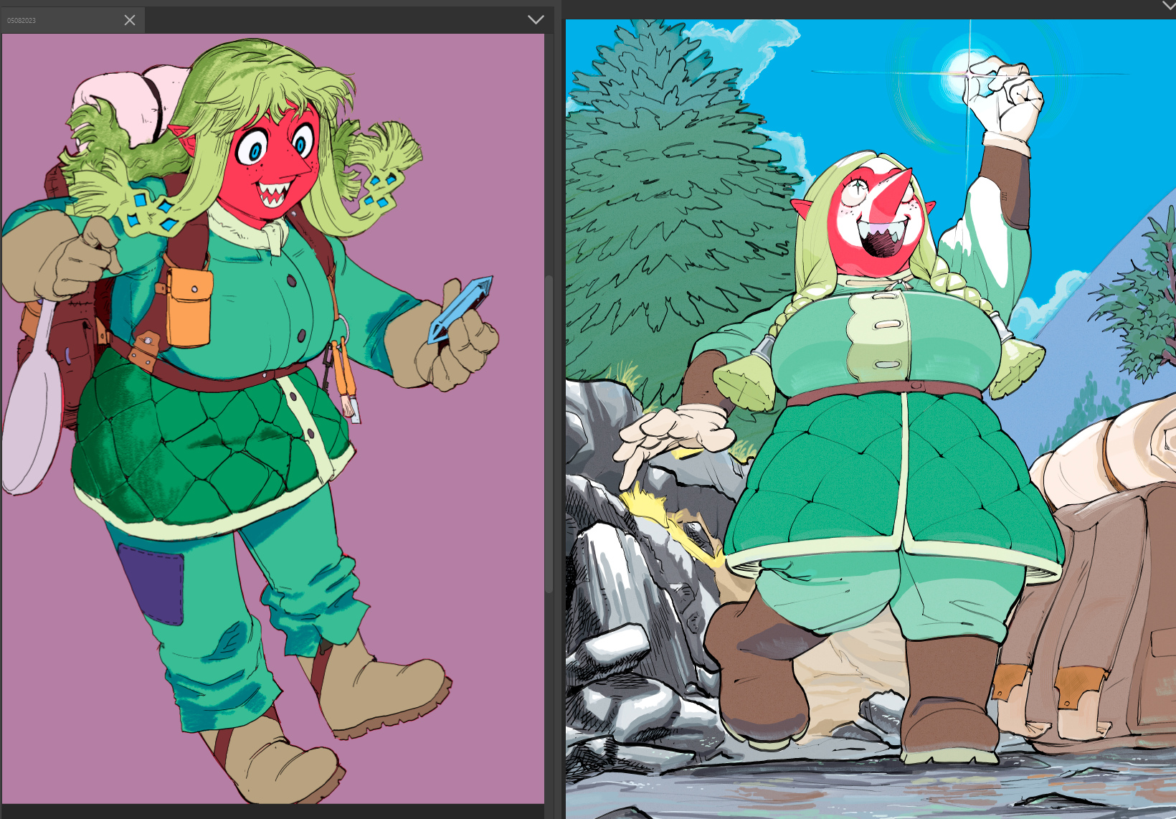This screenshot has width=1176, height=819.
Task: Click the long red nose in right canvas
Action: [x=889, y=192]
